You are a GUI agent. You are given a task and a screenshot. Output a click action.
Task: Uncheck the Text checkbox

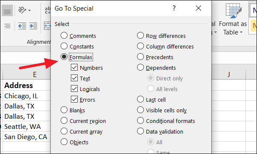(x=74, y=78)
